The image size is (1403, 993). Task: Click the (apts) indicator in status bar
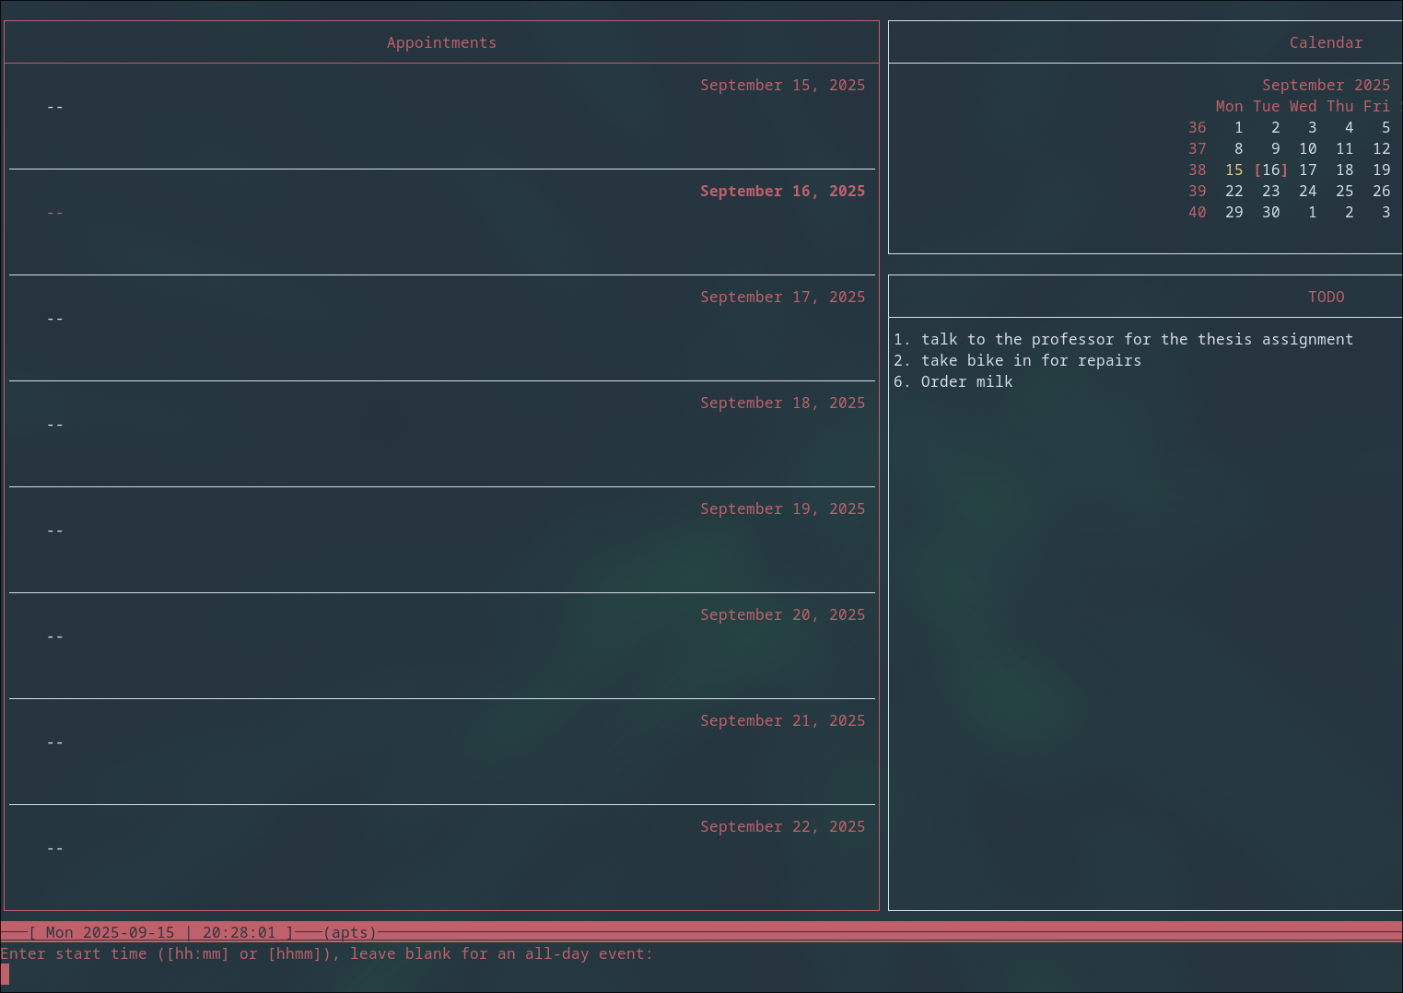[349, 932]
